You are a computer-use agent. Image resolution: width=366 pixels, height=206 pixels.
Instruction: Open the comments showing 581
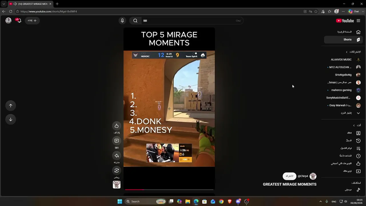click(117, 141)
